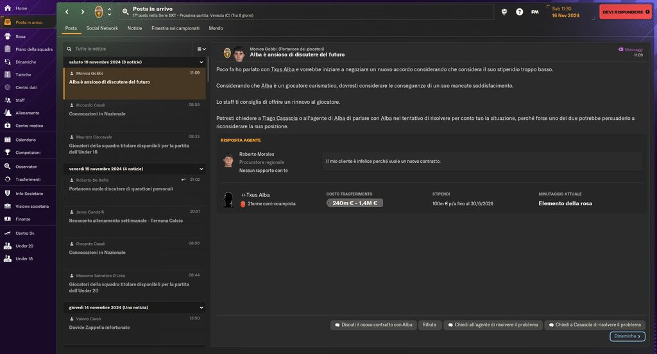Open the Finestra sui campionati tab
657x354 pixels.
[175, 28]
